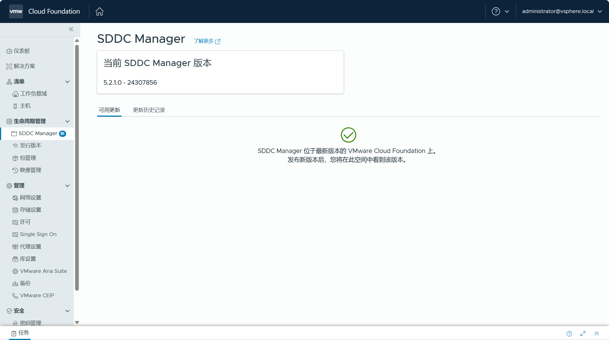Collapse the sidebar with double-chevron icon

[71, 29]
